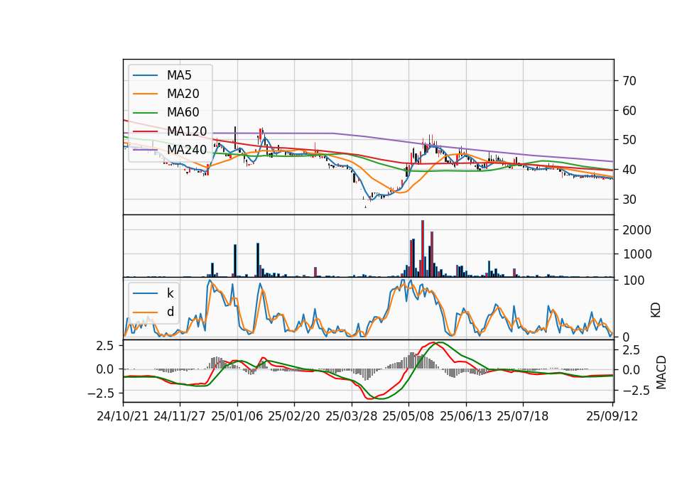
Task: Click the 50 price axis label
Action: [629, 140]
